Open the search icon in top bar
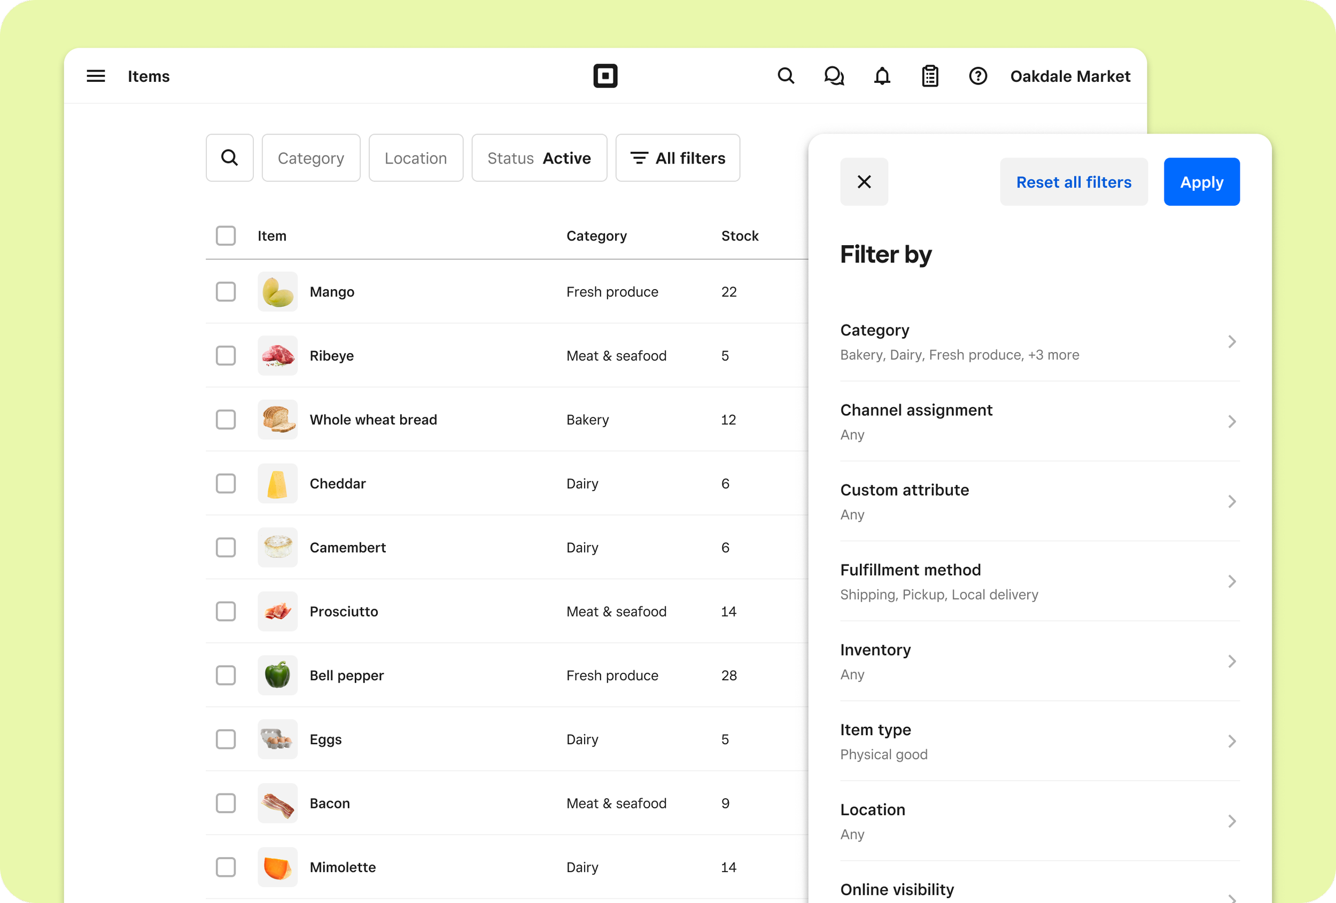Screen dimensions: 1336x903 coord(785,76)
